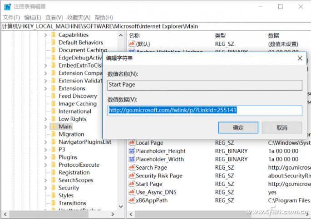Click the Placeholder_Height binary value icon

tap(132, 151)
